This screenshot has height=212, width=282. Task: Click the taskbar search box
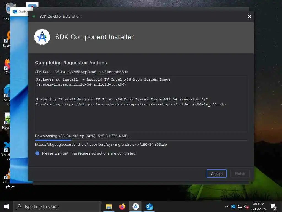pos(57,206)
